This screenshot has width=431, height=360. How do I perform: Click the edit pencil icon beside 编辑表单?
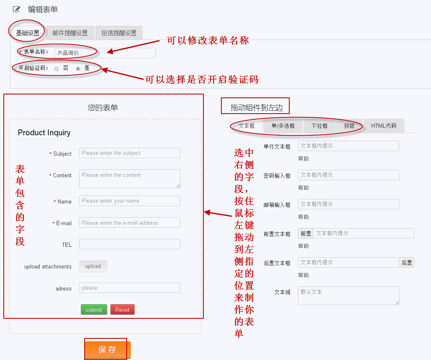click(16, 8)
